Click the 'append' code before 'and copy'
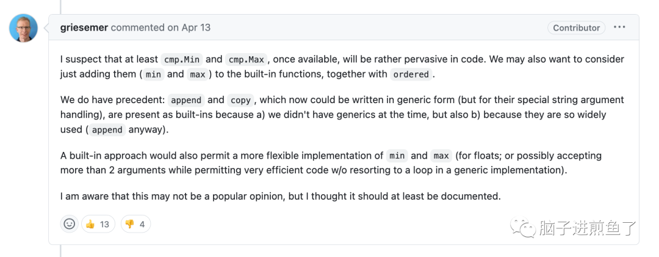The width and height of the screenshot is (659, 257). (x=186, y=100)
